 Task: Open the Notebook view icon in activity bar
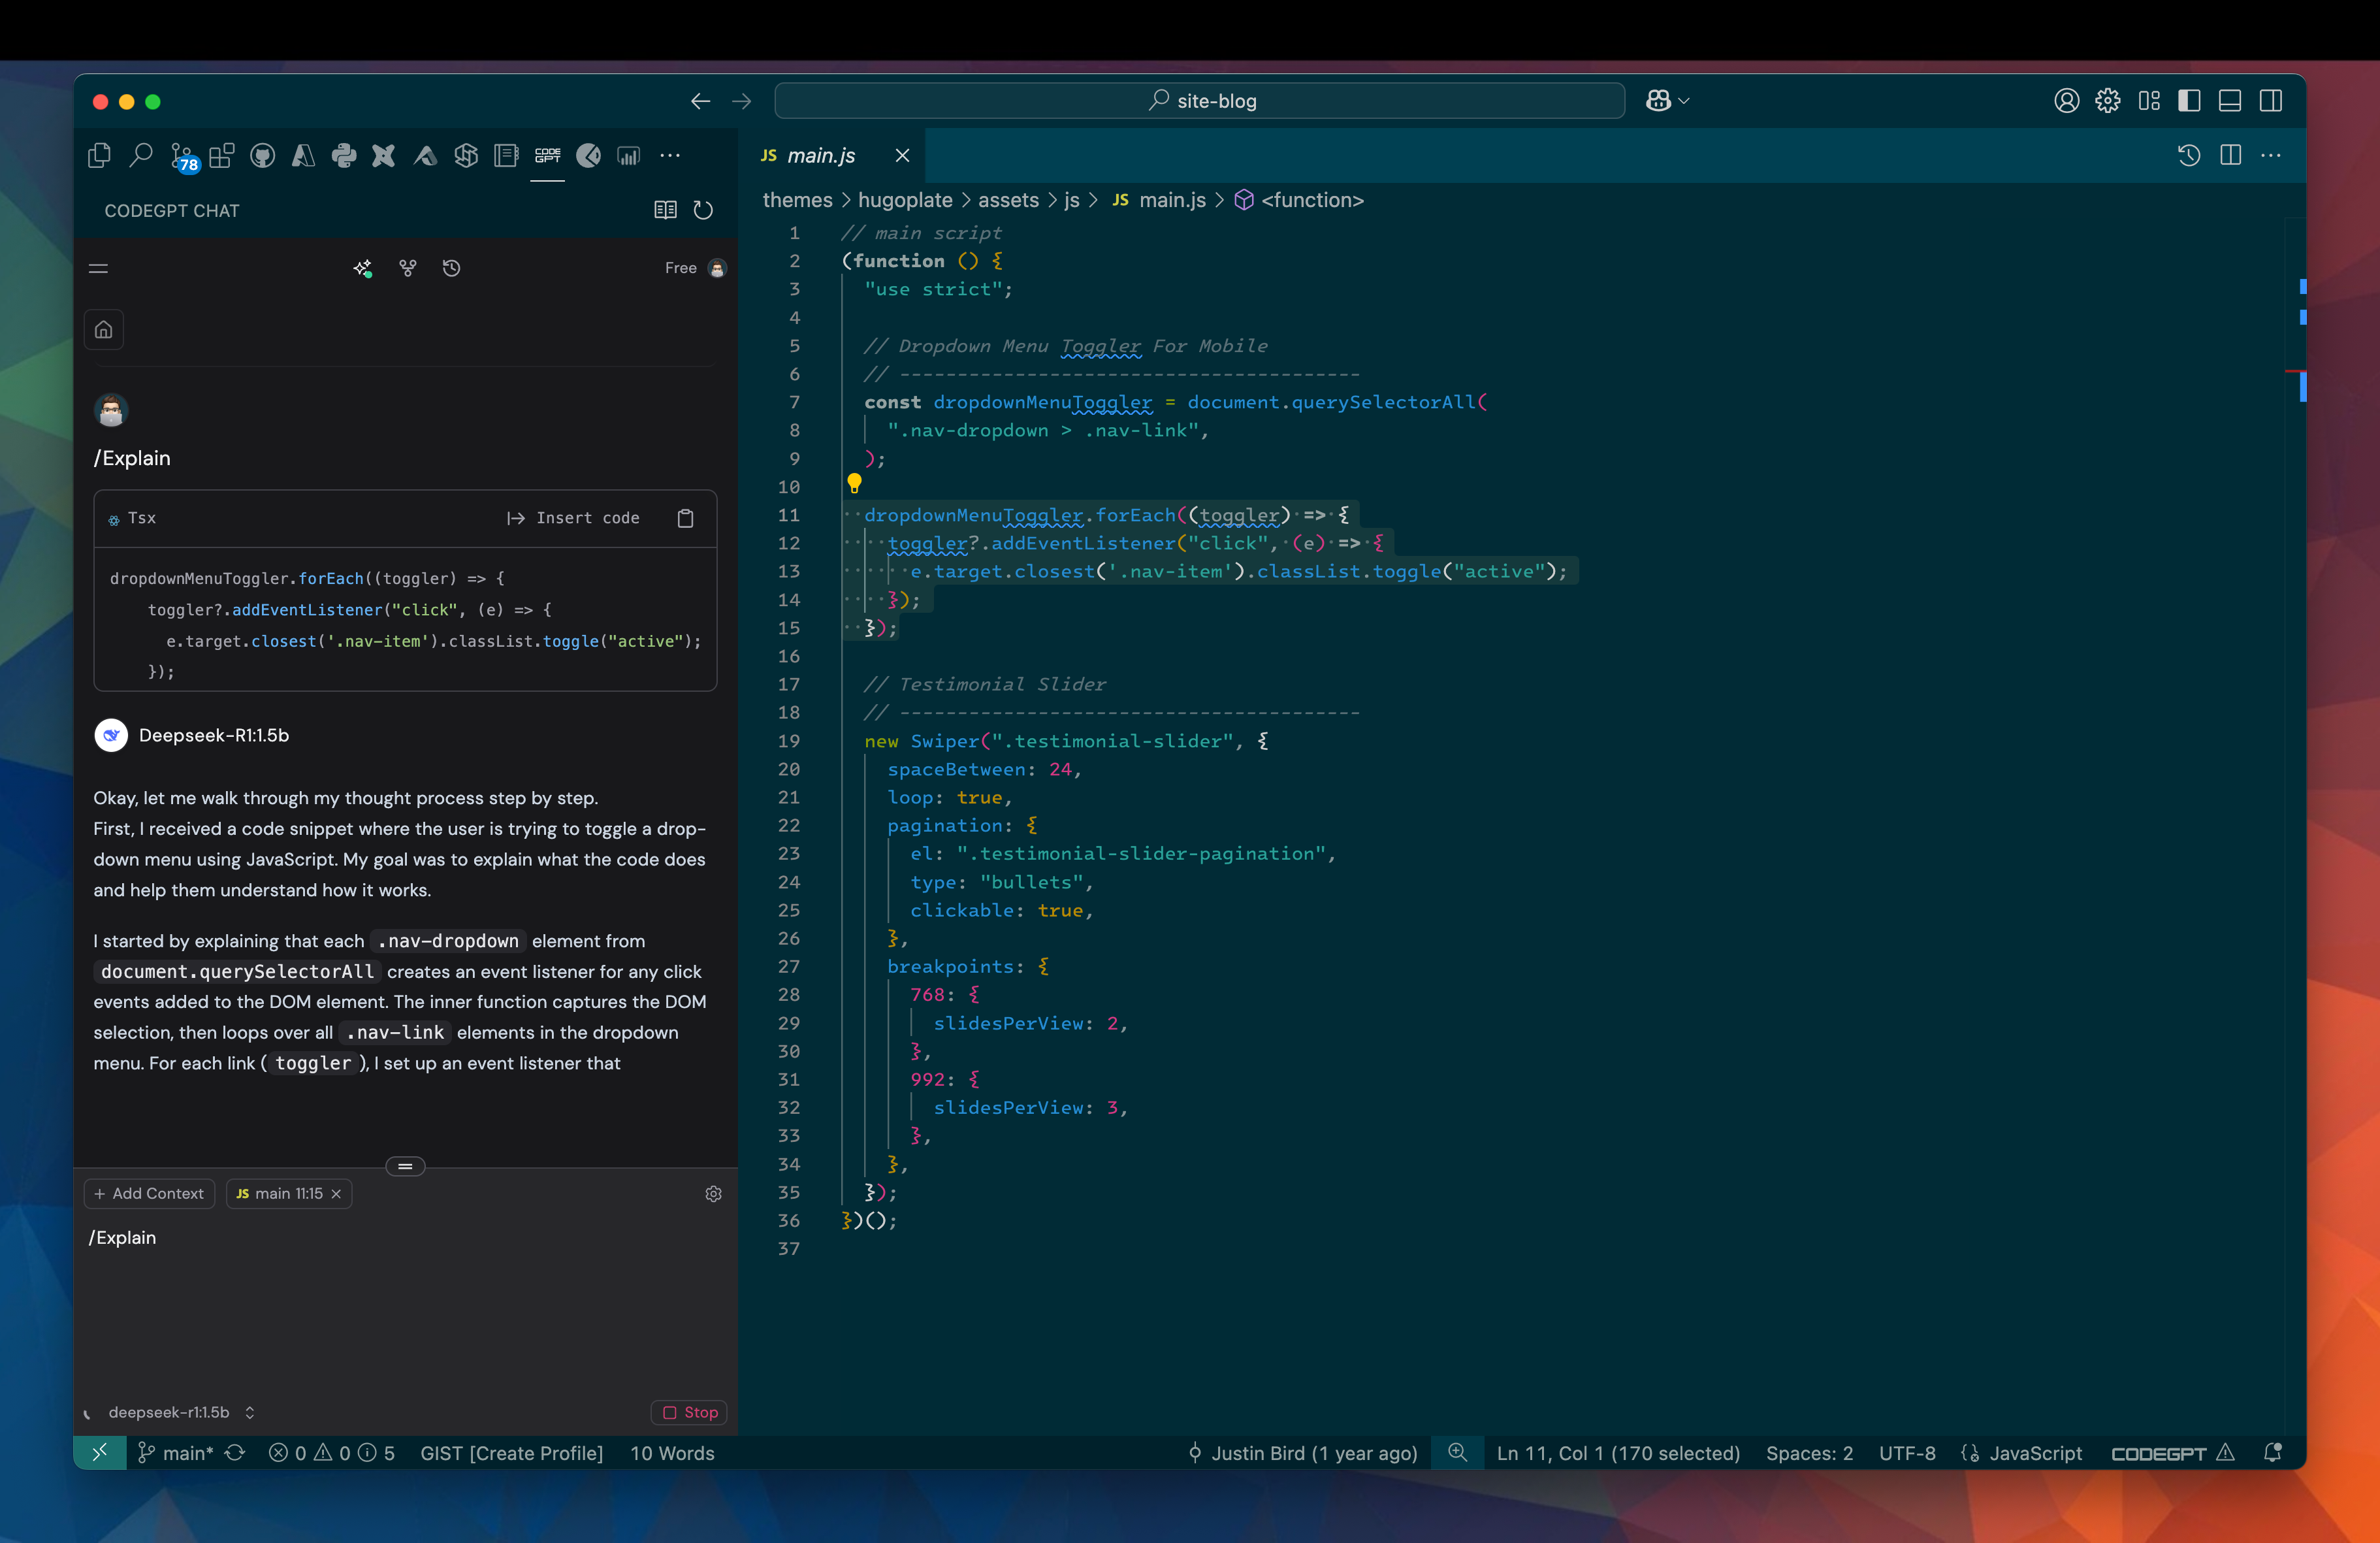pyautogui.click(x=507, y=155)
